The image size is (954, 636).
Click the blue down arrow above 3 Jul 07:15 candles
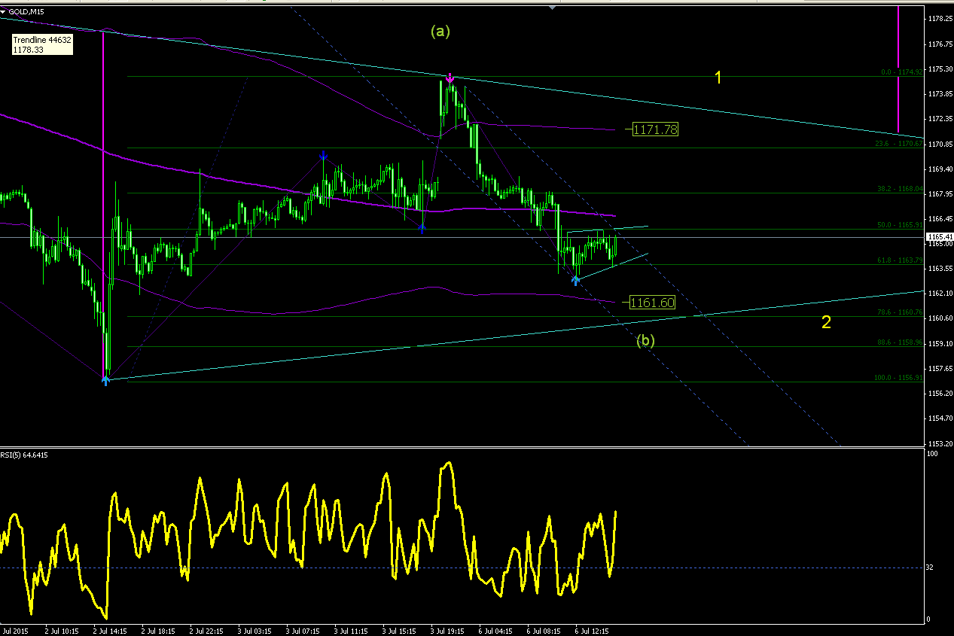[323, 155]
